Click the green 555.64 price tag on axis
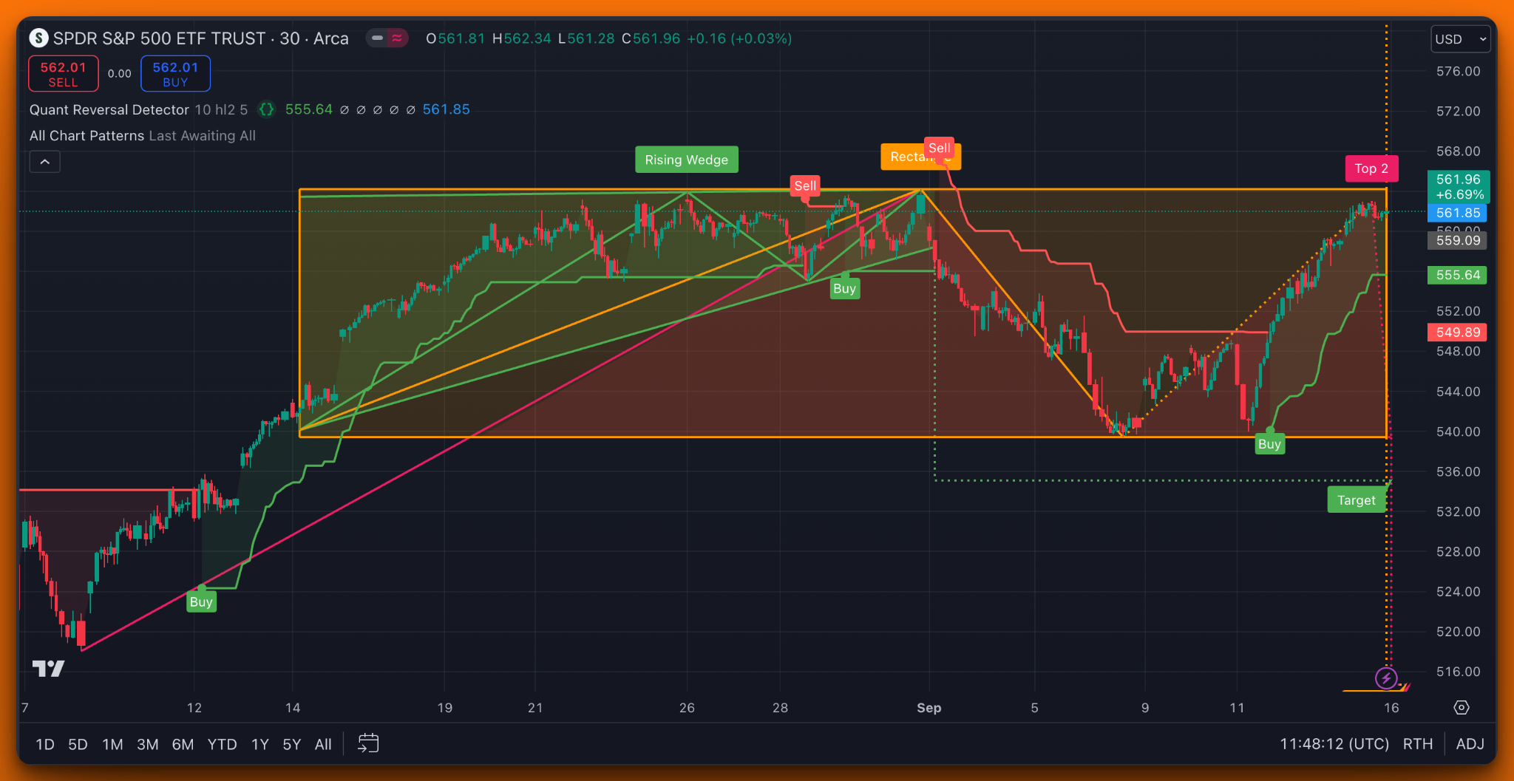 pyautogui.click(x=1458, y=275)
